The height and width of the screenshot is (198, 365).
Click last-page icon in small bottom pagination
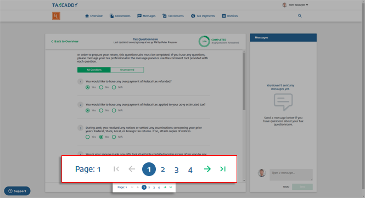[171, 187]
